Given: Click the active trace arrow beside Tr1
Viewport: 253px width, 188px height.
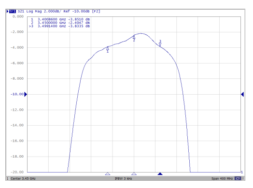Looking at the screenshot, I should click(x=7, y=11).
